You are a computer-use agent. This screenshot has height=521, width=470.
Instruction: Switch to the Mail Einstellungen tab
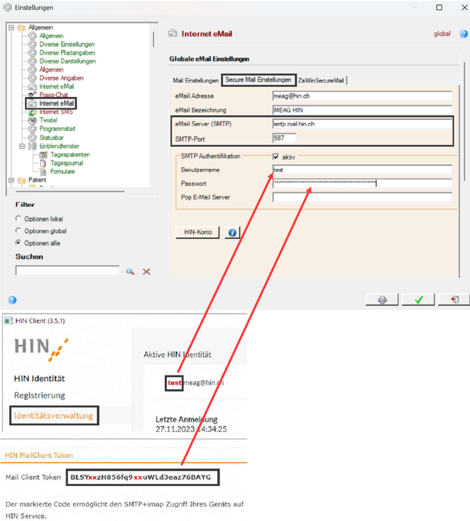[196, 80]
